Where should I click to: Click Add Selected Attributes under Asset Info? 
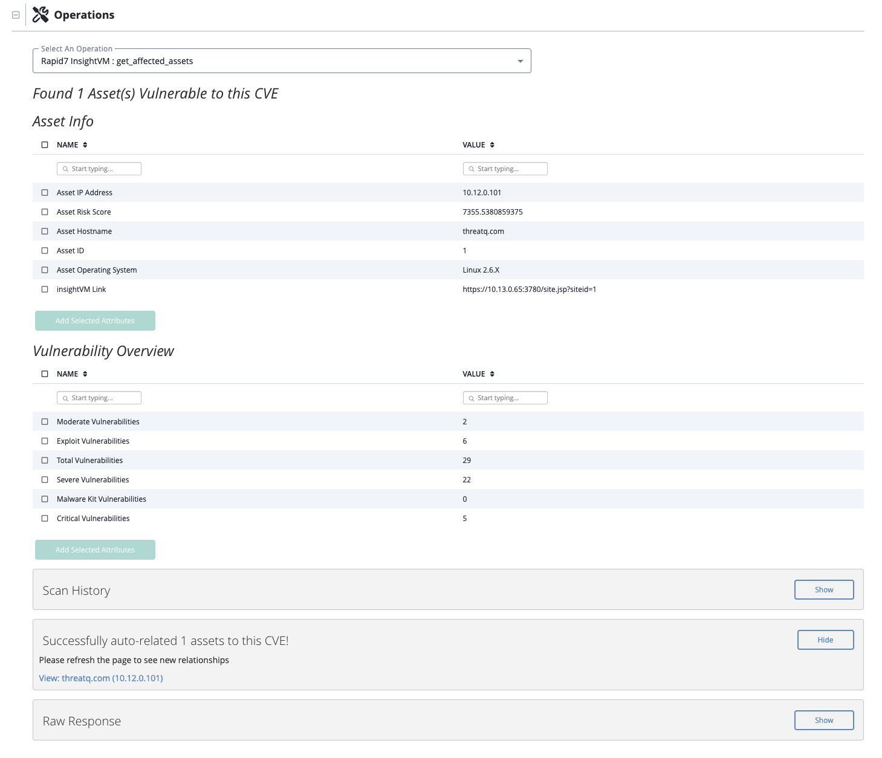[x=95, y=321]
